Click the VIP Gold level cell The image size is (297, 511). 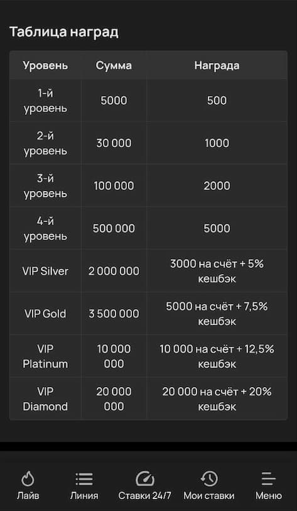[x=45, y=314]
